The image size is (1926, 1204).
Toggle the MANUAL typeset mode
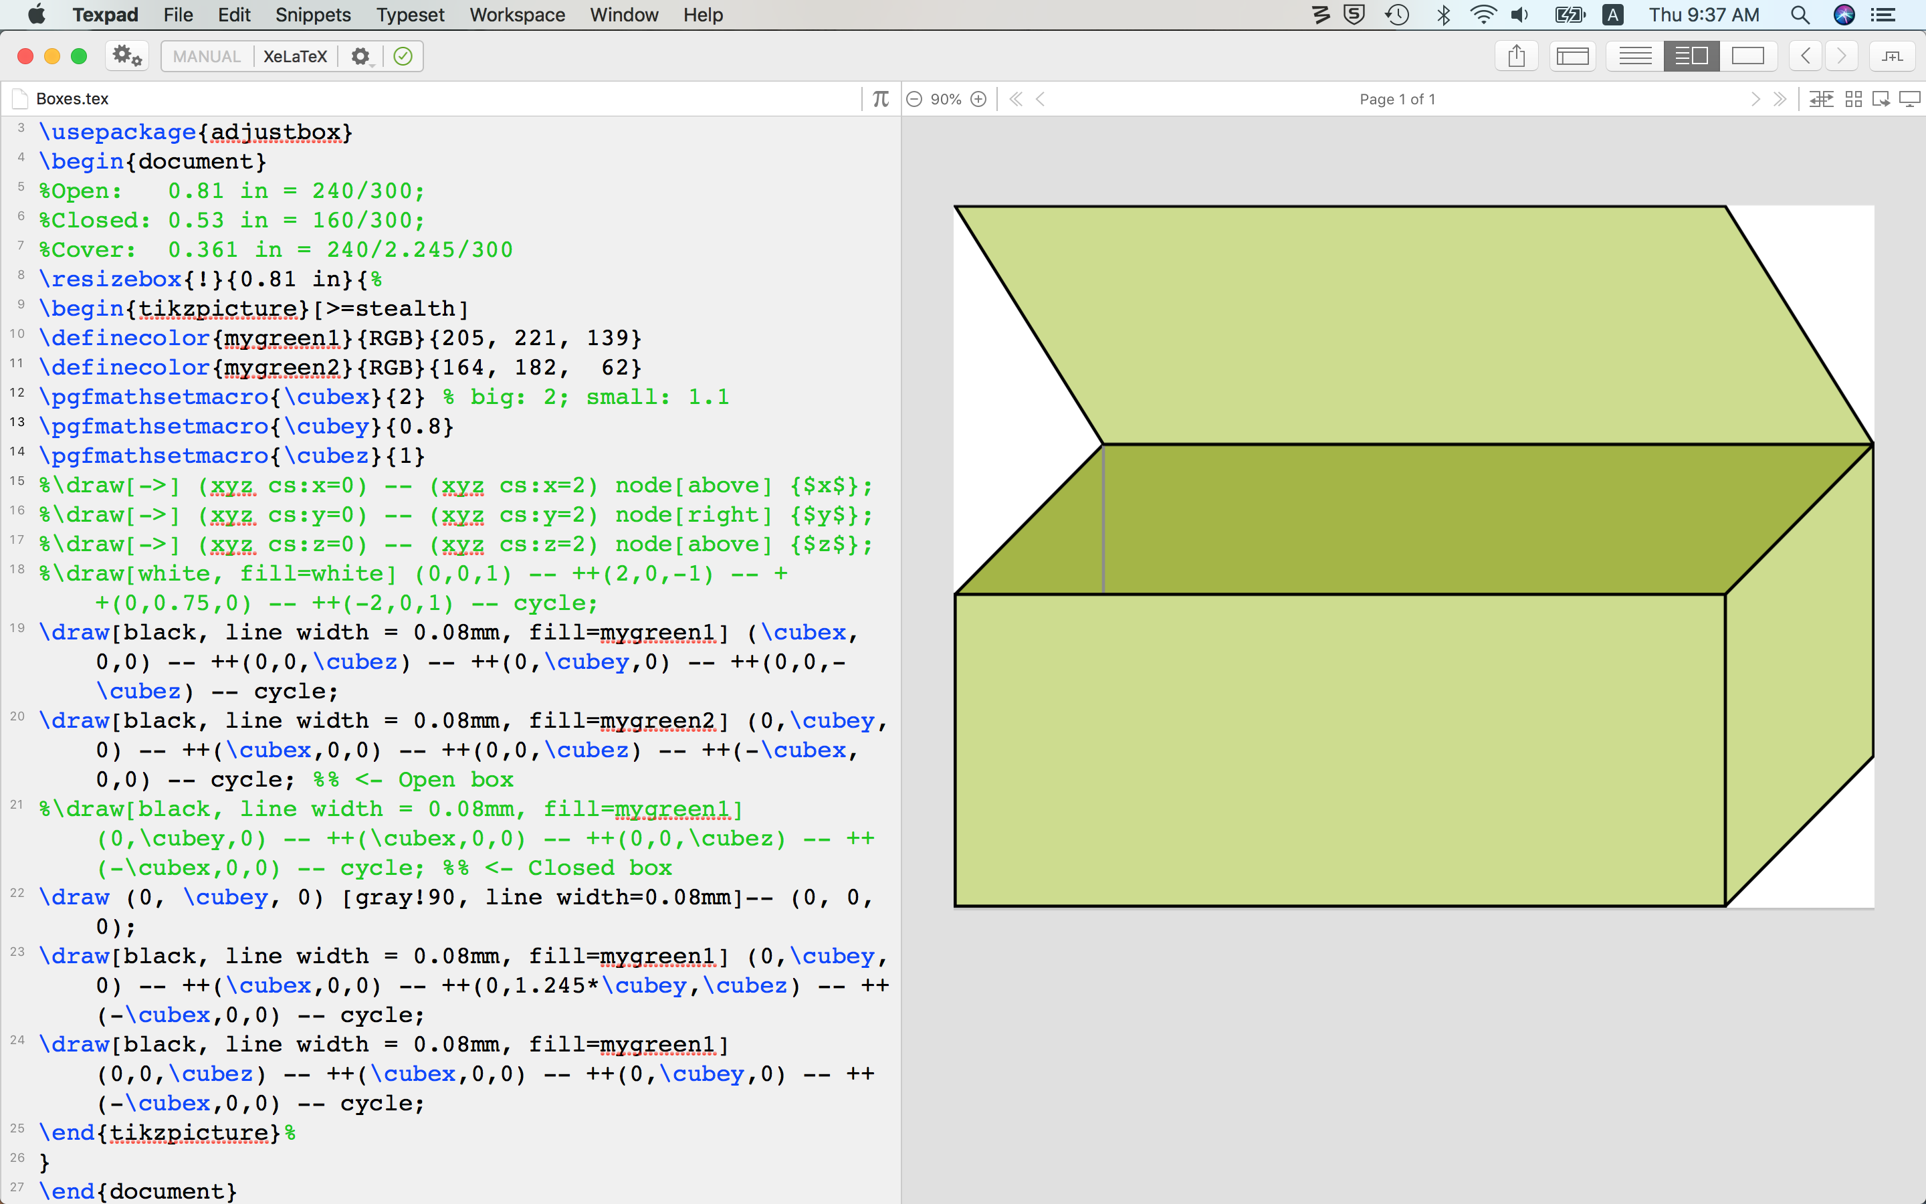pyautogui.click(x=206, y=56)
